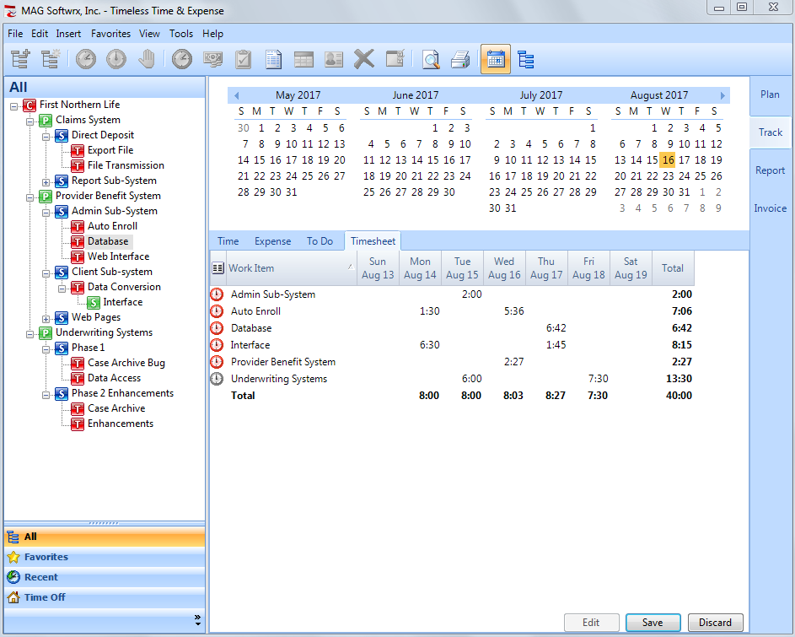Select File Transmission task in the tree
795x637 pixels.
[x=126, y=165]
